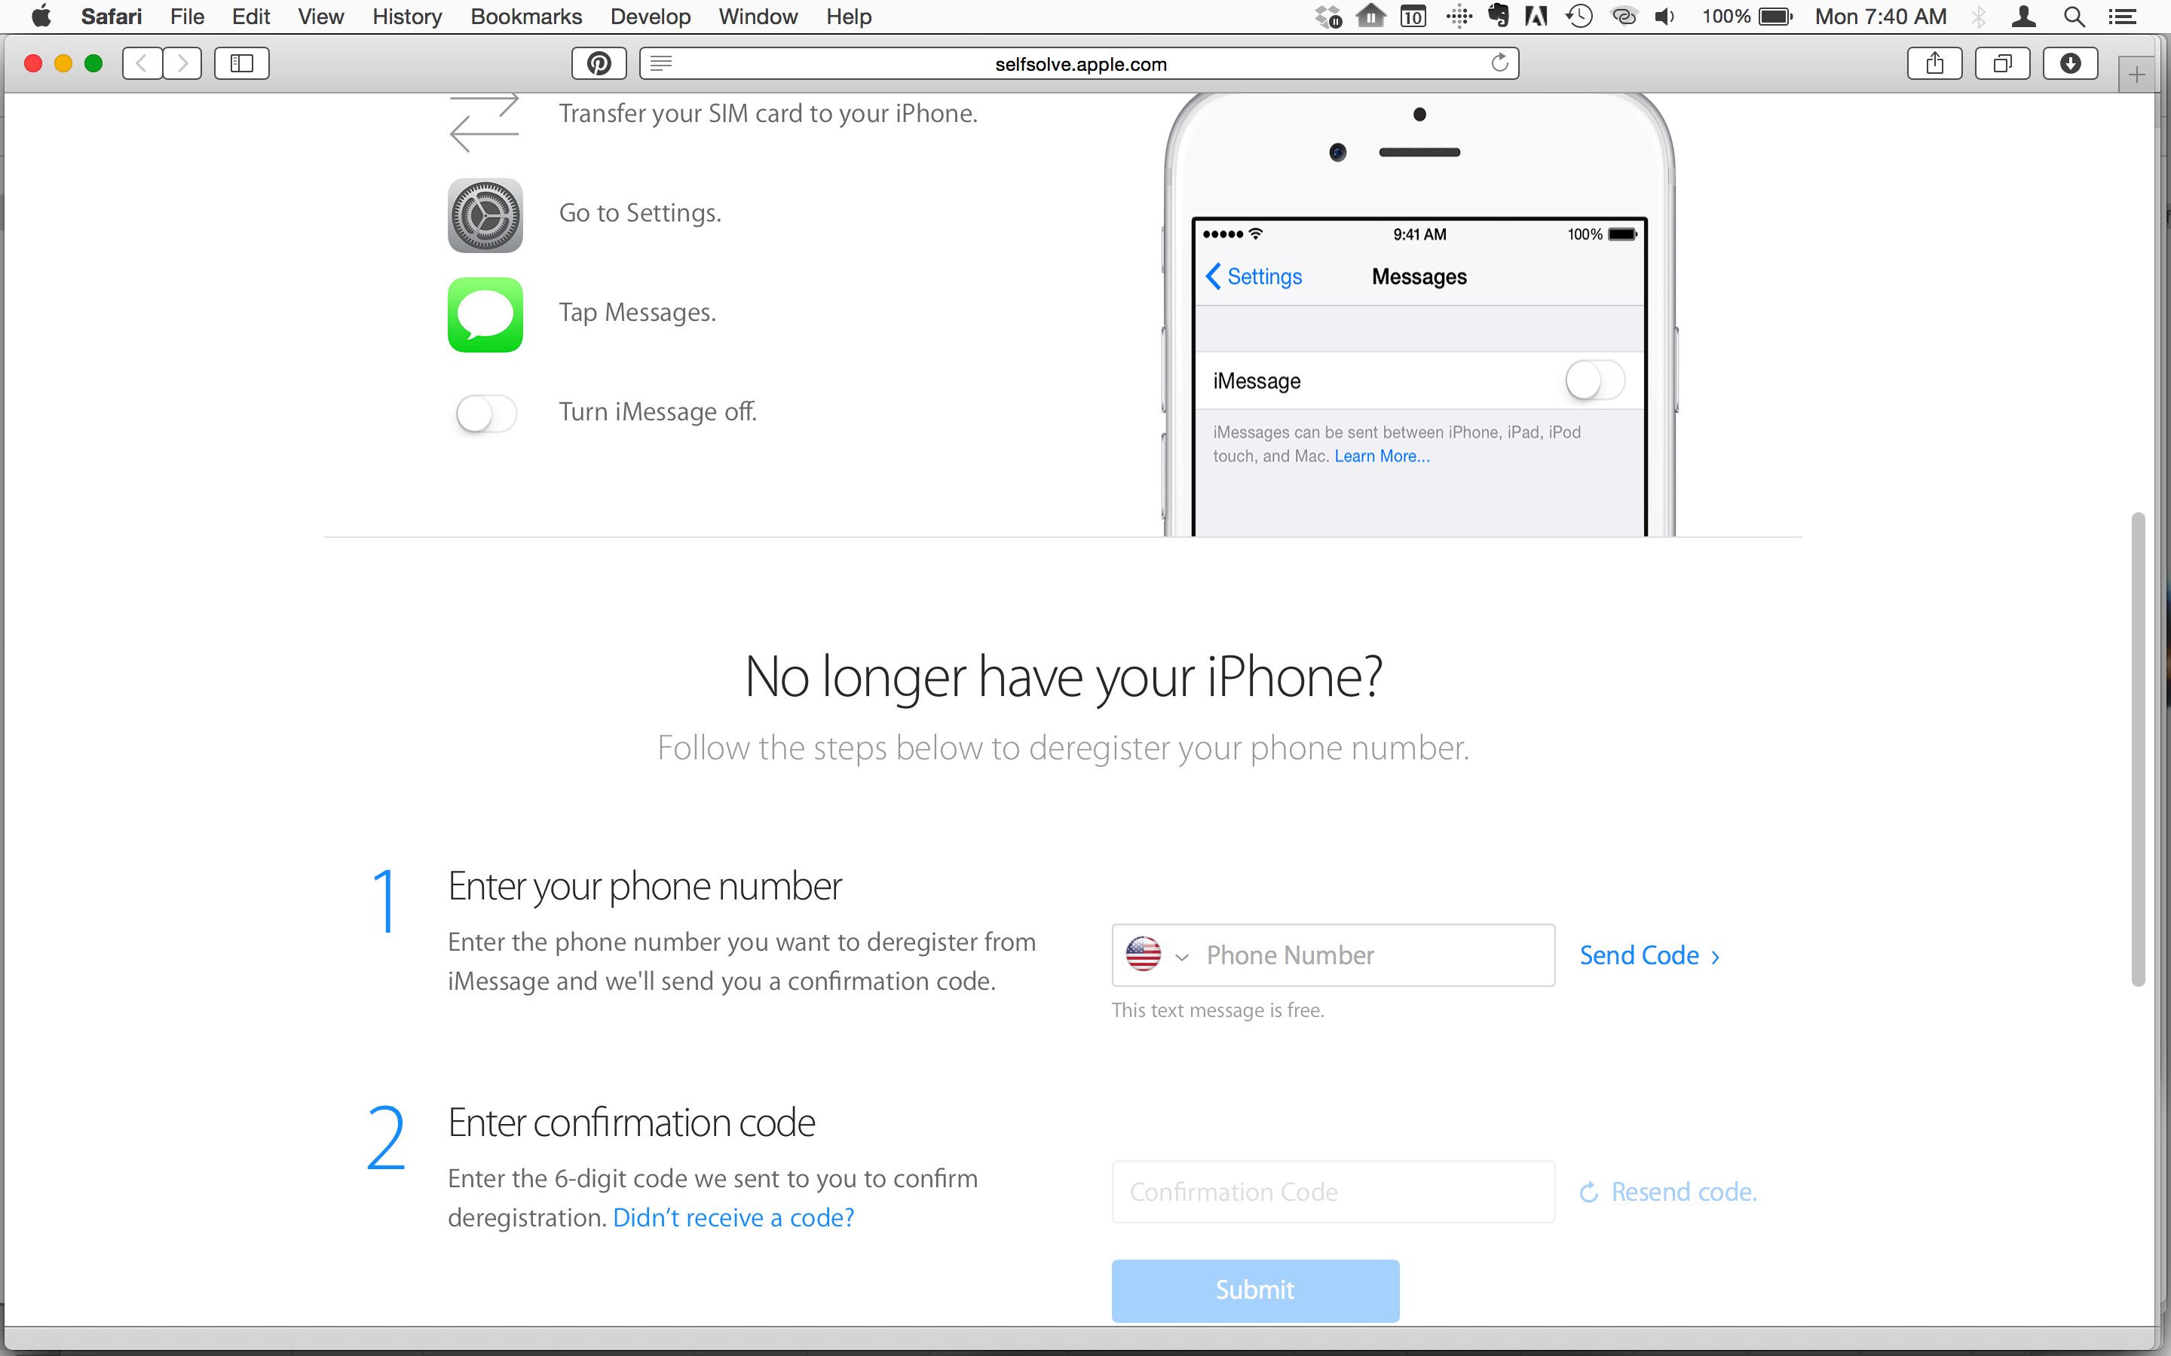The image size is (2171, 1356).
Task: Click the Messages app green icon
Action: pyautogui.click(x=485, y=313)
